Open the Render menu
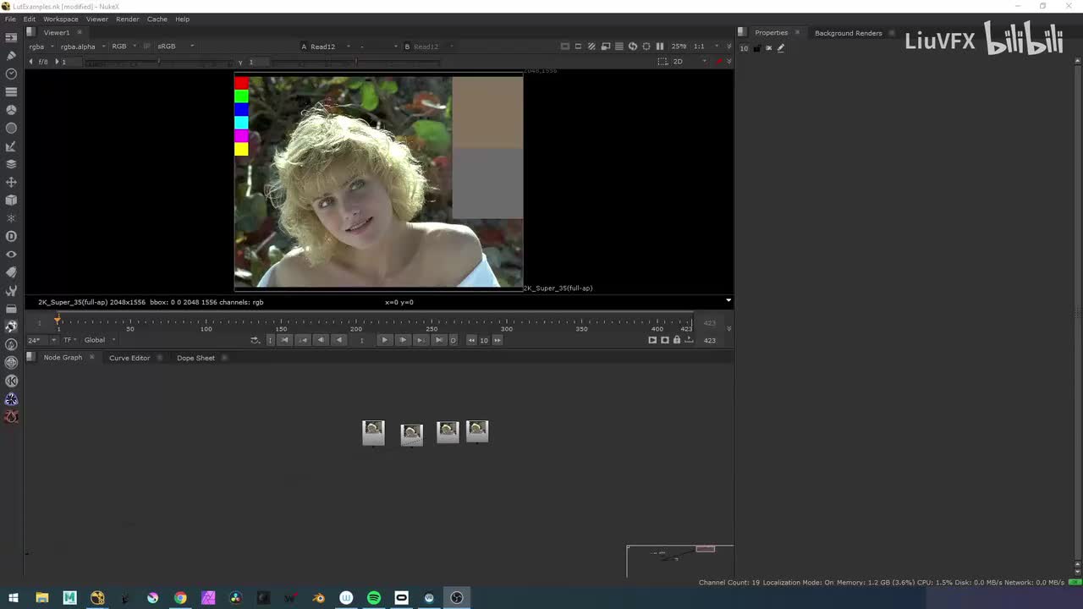Viewport: 1083px width, 609px height. [128, 19]
